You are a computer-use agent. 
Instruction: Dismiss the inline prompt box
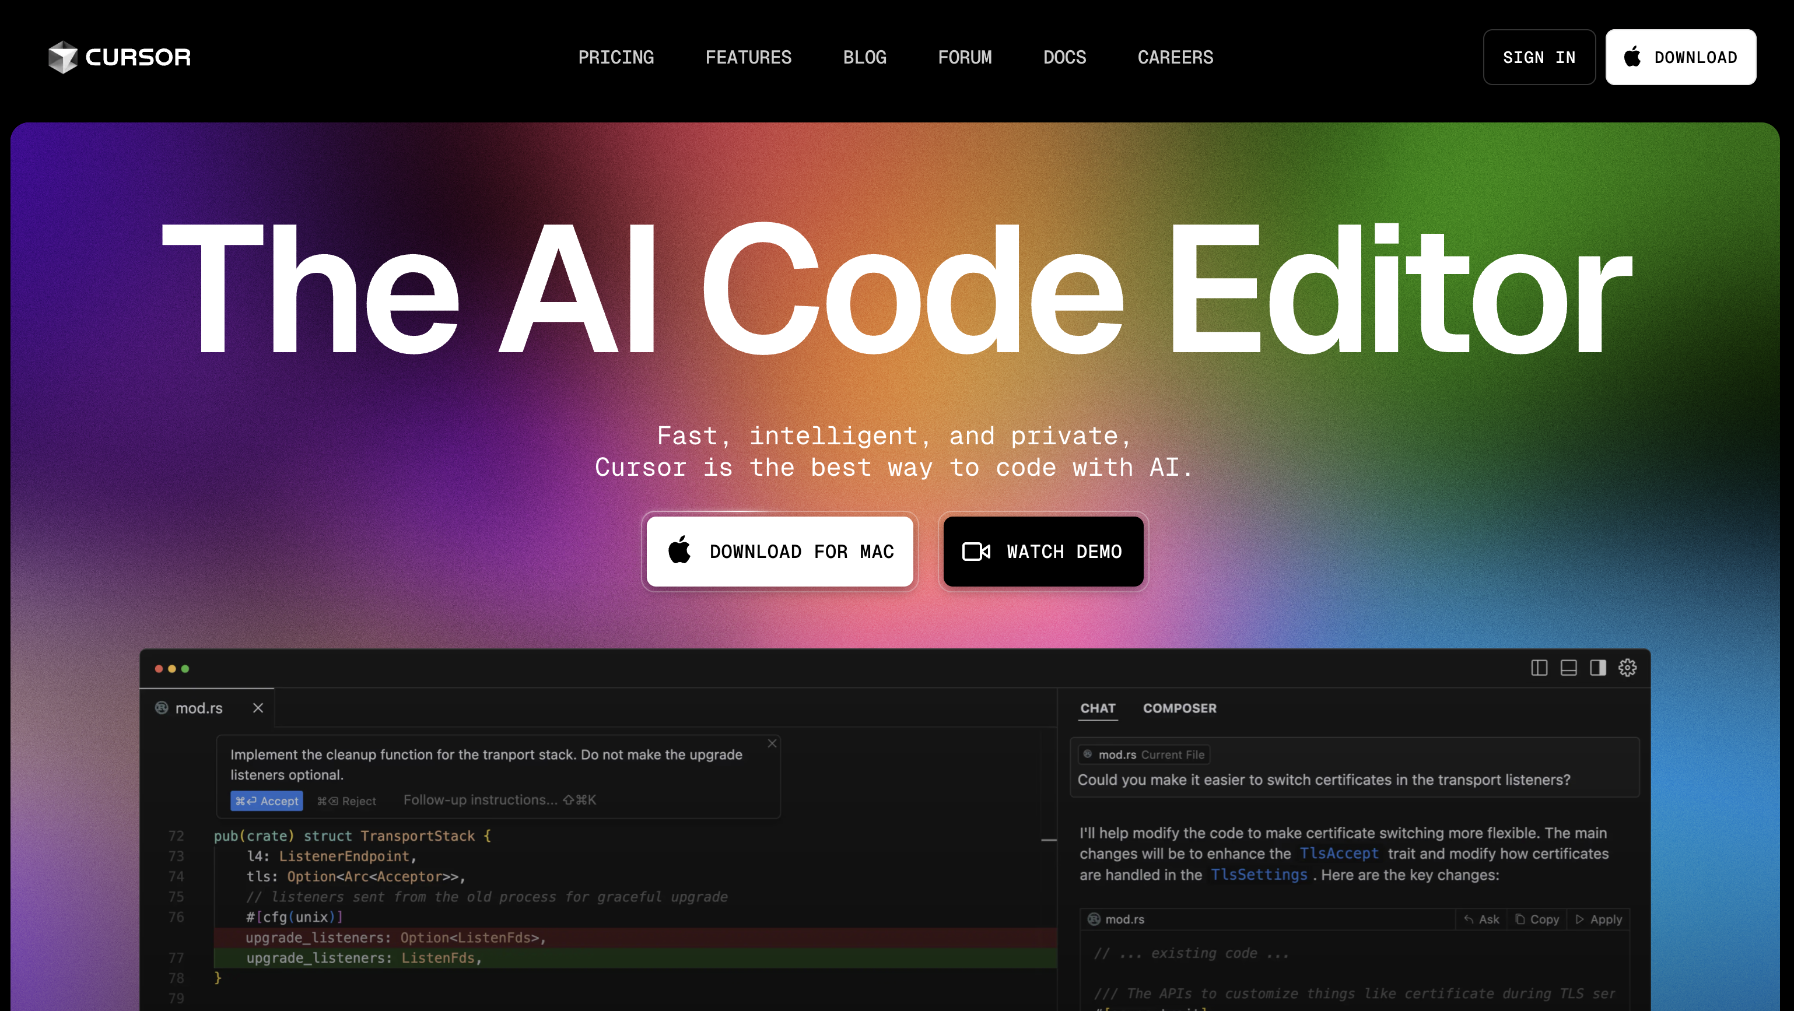tap(772, 743)
